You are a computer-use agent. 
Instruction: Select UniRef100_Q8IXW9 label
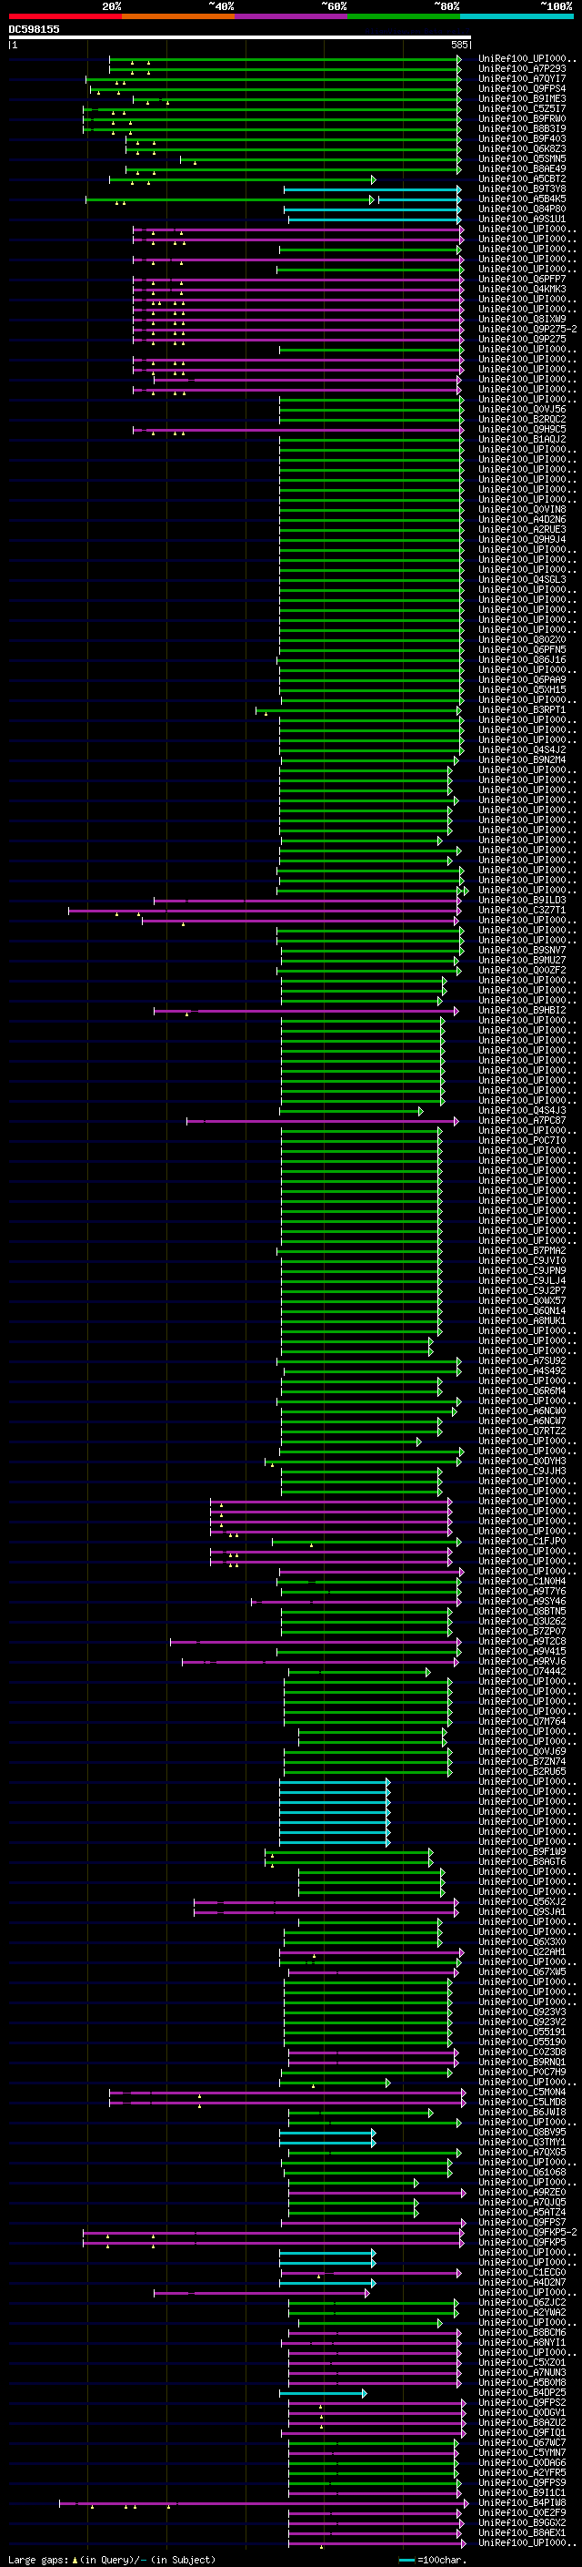click(522, 319)
